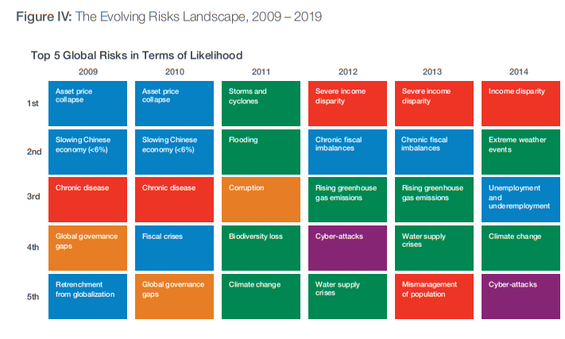Viewport: 565px width, 339px height.
Task: Select the 2010 Slowing Chinese economy cell
Action: [x=174, y=151]
